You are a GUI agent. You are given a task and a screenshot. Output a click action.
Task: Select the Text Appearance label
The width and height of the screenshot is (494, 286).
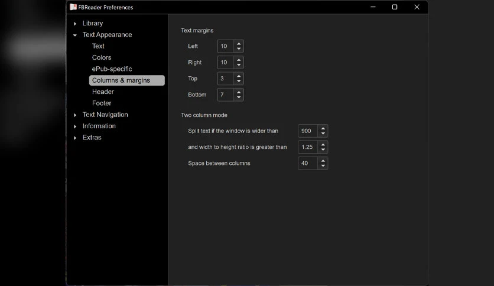107,35
